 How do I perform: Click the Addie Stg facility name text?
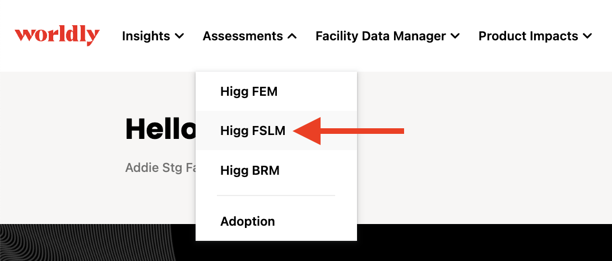point(160,168)
